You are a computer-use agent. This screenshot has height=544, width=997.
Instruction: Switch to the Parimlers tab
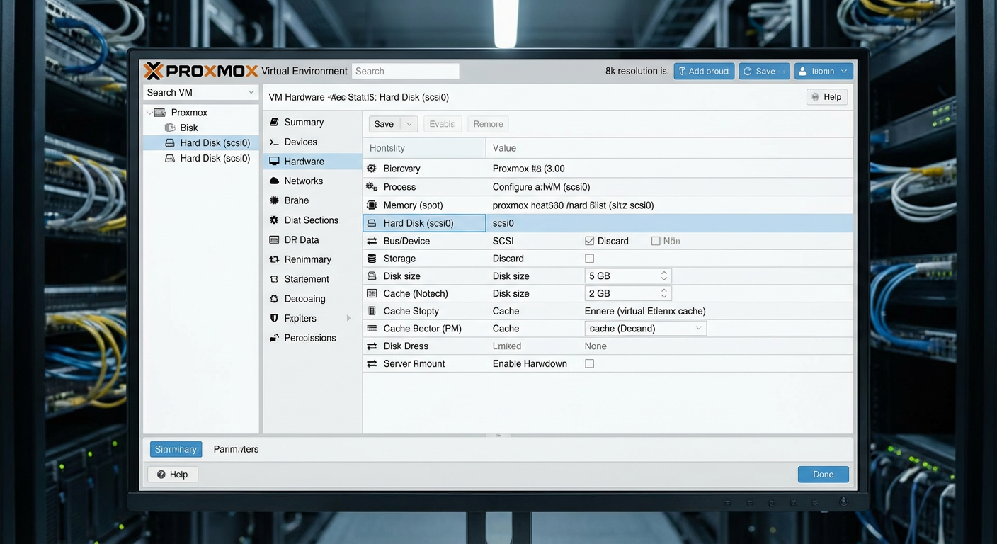(x=236, y=448)
